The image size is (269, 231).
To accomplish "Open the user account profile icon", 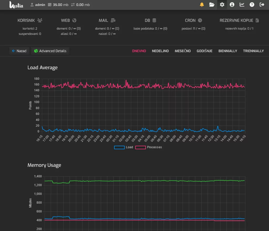I will click(x=232, y=5).
